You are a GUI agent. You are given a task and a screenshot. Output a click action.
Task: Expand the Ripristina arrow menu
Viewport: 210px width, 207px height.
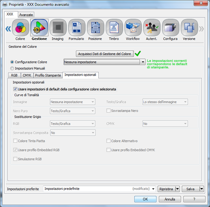pos(178,189)
